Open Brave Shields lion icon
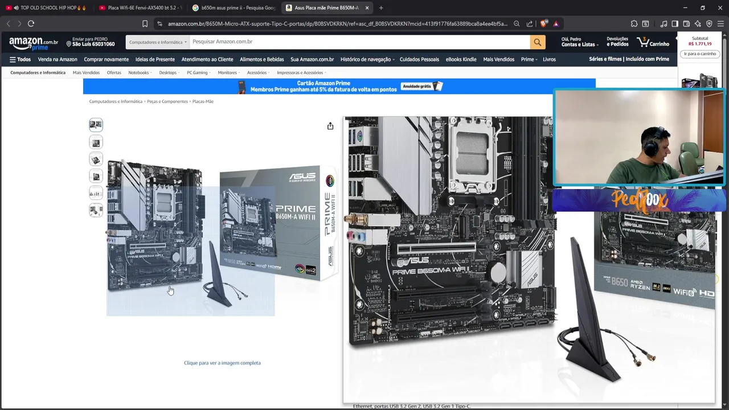This screenshot has width=729, height=410. click(543, 24)
